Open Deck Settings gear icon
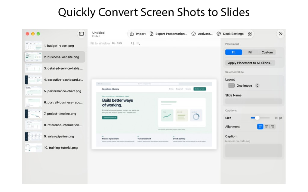 click(x=219, y=34)
